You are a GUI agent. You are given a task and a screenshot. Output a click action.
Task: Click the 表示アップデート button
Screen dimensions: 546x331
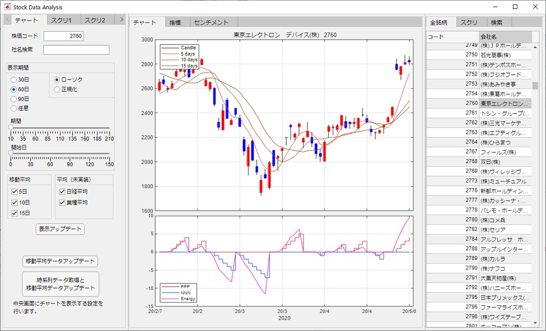pyautogui.click(x=60, y=229)
